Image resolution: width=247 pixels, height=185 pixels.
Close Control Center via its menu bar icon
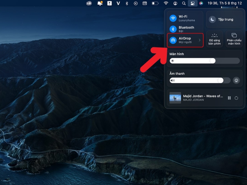coord(193,3)
